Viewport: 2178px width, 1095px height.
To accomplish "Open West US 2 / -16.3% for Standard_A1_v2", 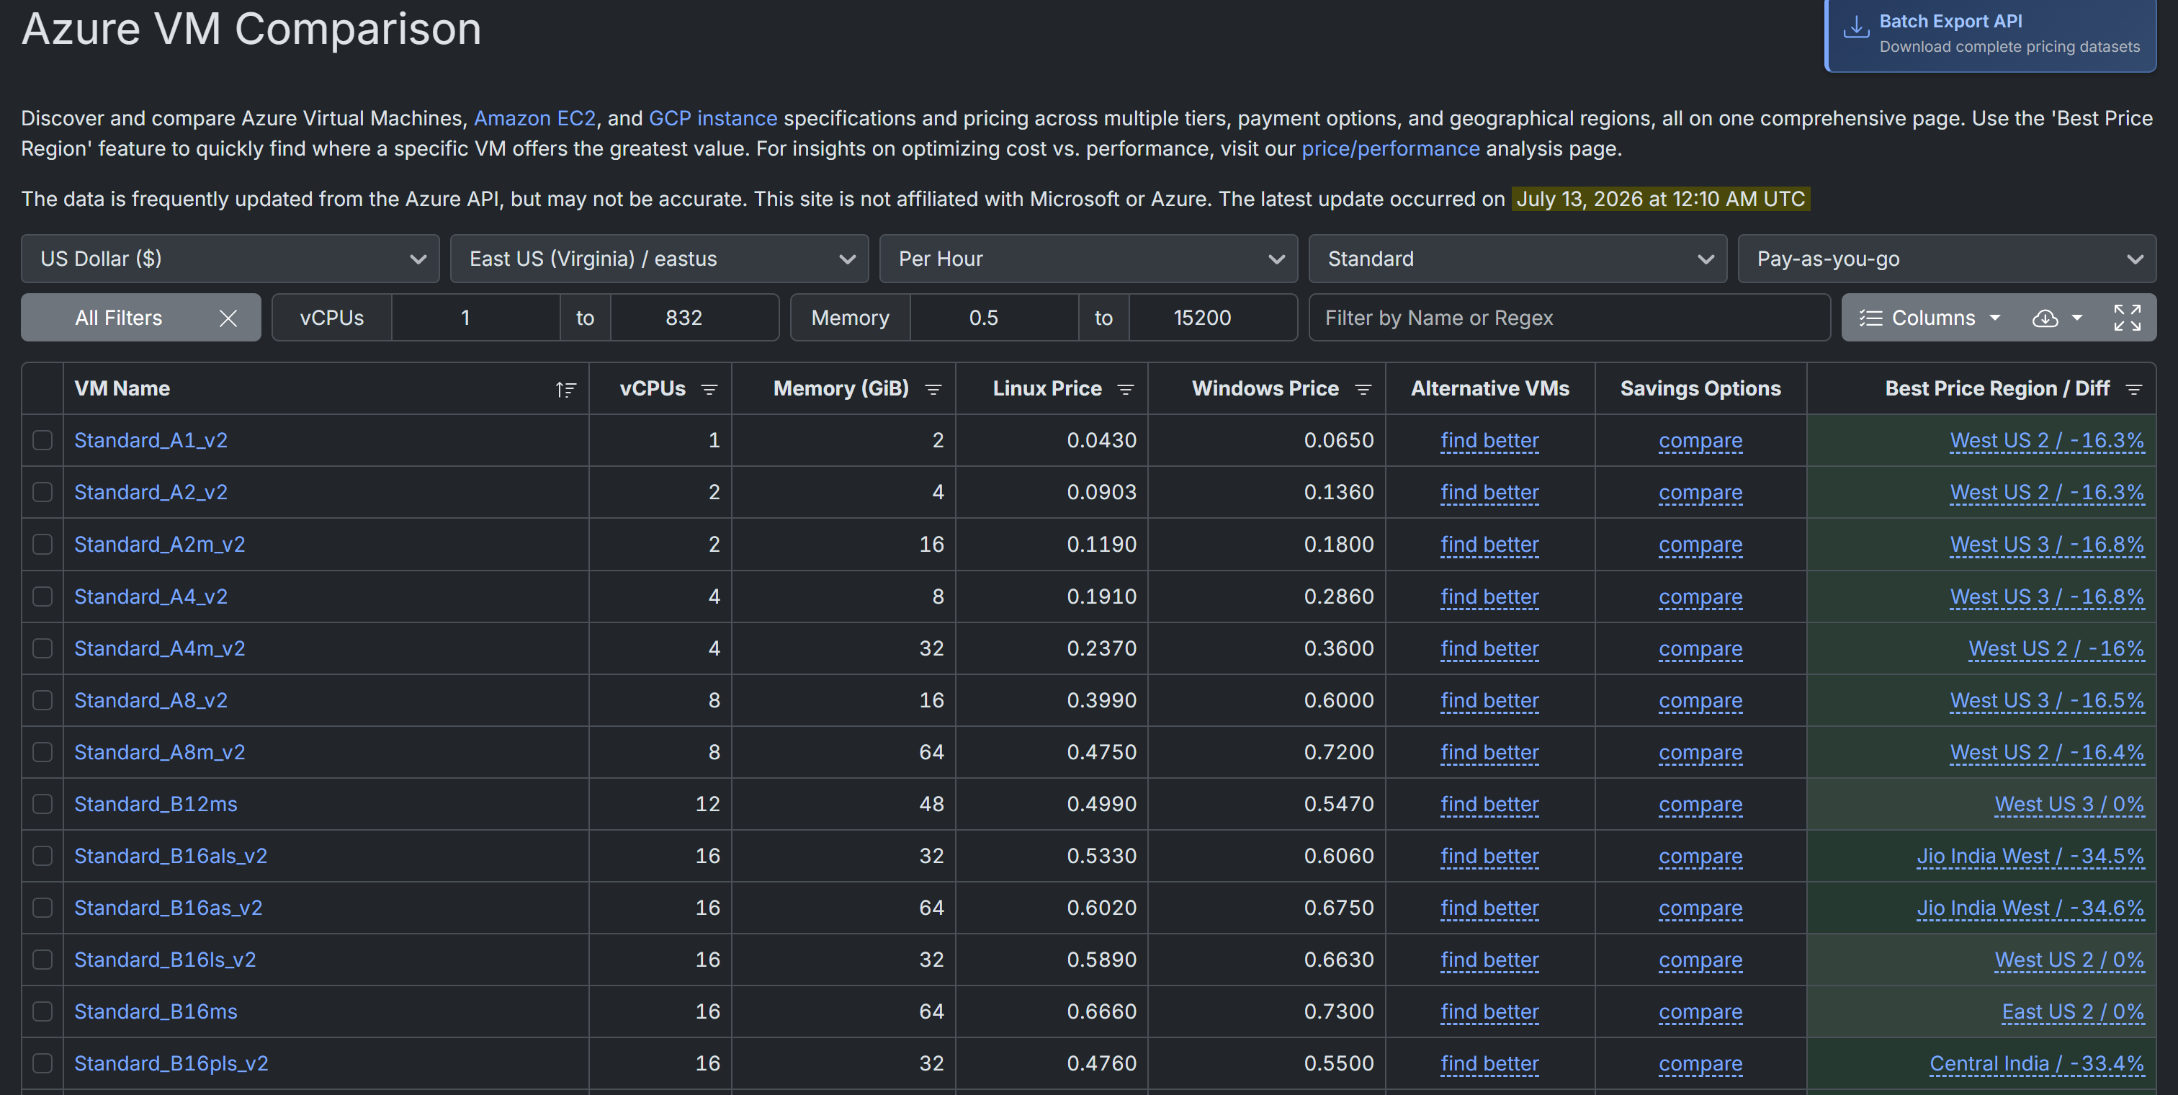I will click(x=2047, y=441).
